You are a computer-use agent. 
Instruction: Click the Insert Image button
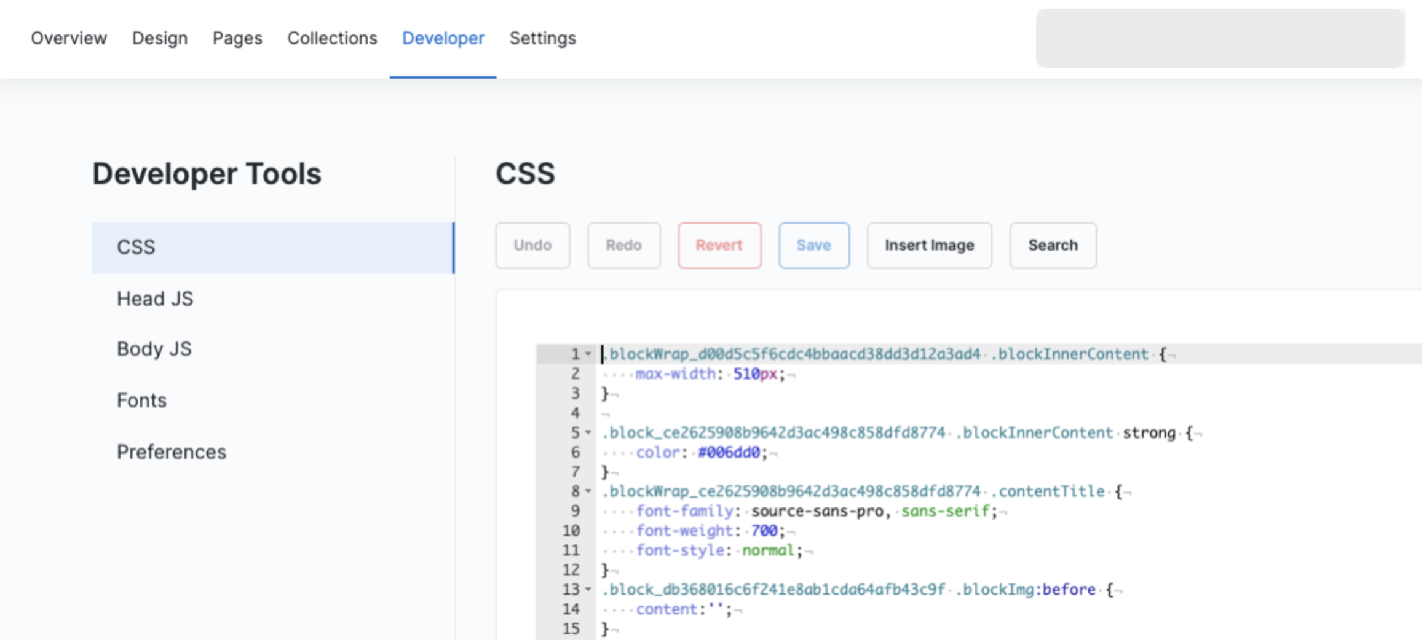point(930,245)
